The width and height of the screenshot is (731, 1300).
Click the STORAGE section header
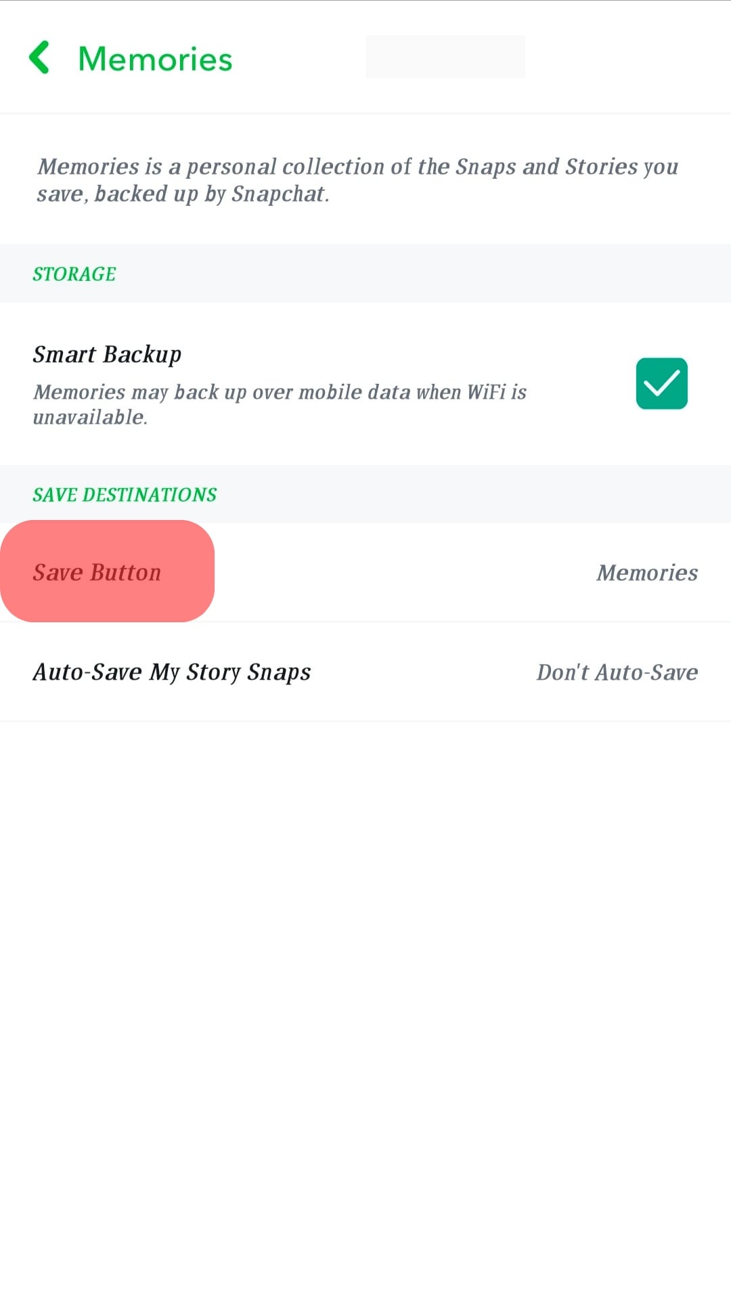[74, 274]
